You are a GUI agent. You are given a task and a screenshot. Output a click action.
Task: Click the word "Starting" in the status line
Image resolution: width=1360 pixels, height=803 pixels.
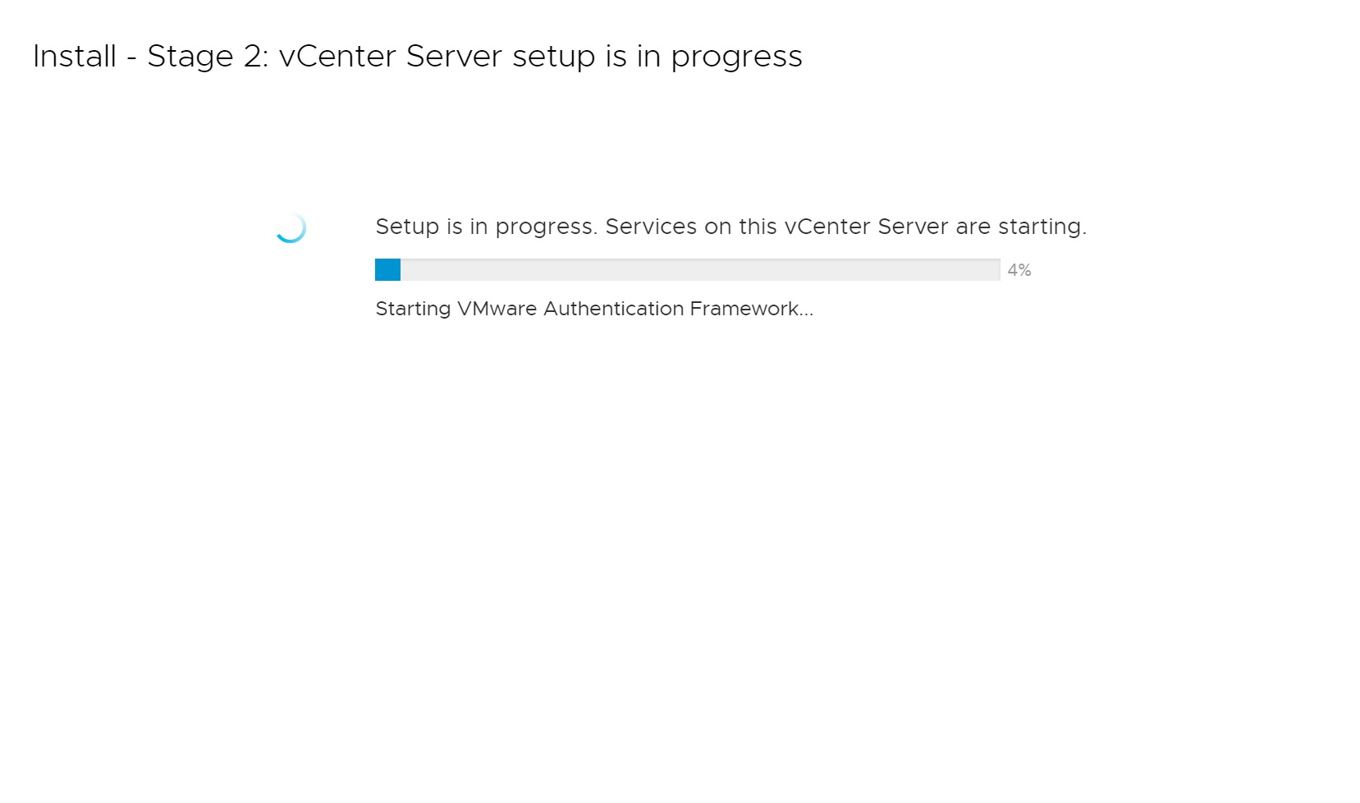pos(413,310)
